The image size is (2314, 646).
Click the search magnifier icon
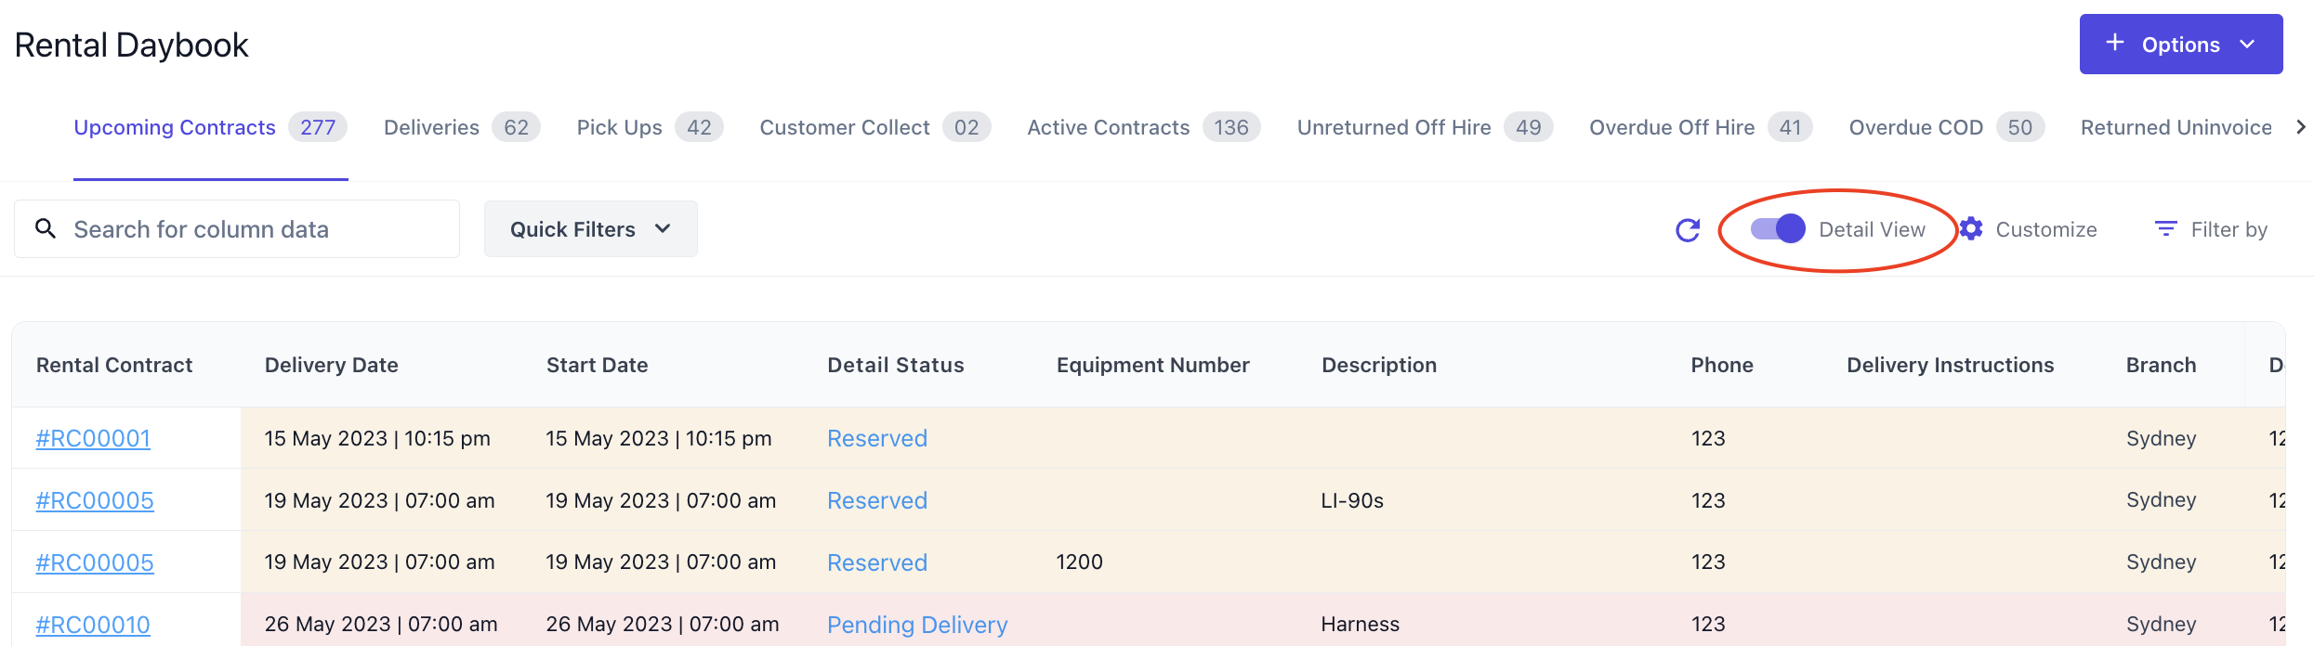46,228
